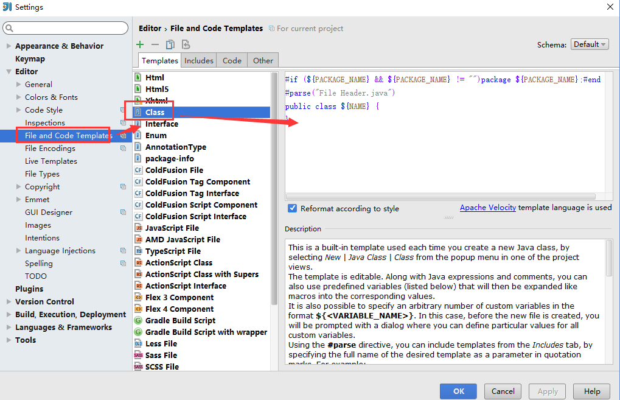Switch to the Includes tab
The width and height of the screenshot is (620, 400).
[199, 60]
